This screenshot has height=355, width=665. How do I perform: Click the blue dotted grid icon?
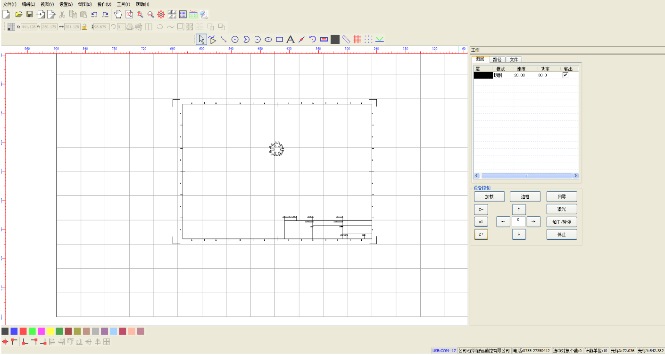click(x=368, y=39)
